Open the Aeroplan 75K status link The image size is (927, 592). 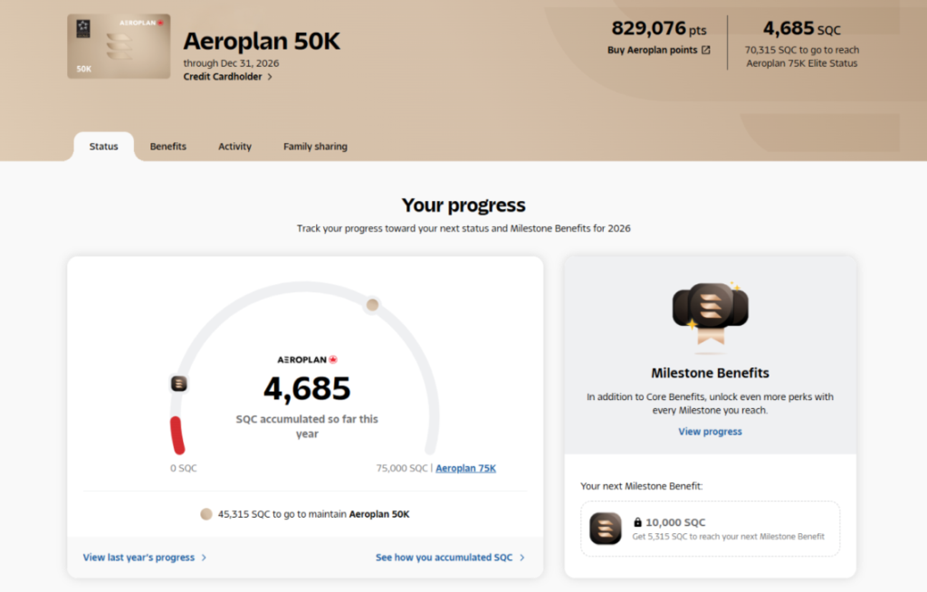465,468
